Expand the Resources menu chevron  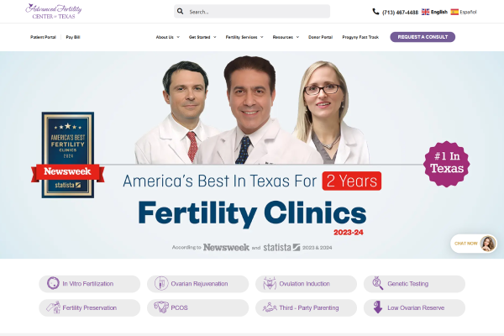(297, 37)
